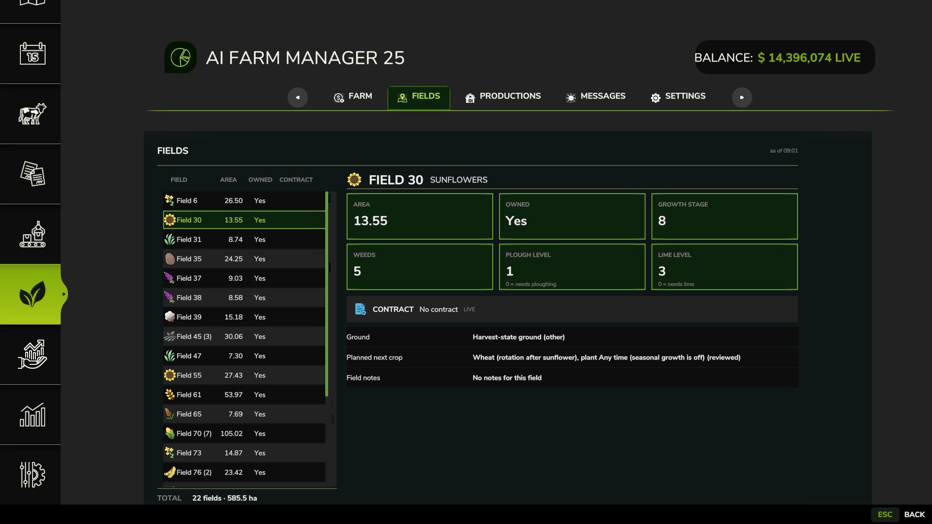Switch to the Farm tab
Screen dimensions: 932x524
(x=353, y=97)
